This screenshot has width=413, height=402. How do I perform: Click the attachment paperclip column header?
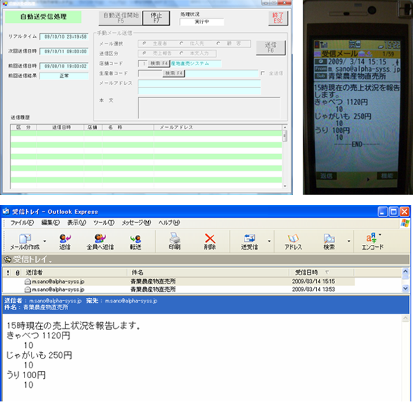18,273
